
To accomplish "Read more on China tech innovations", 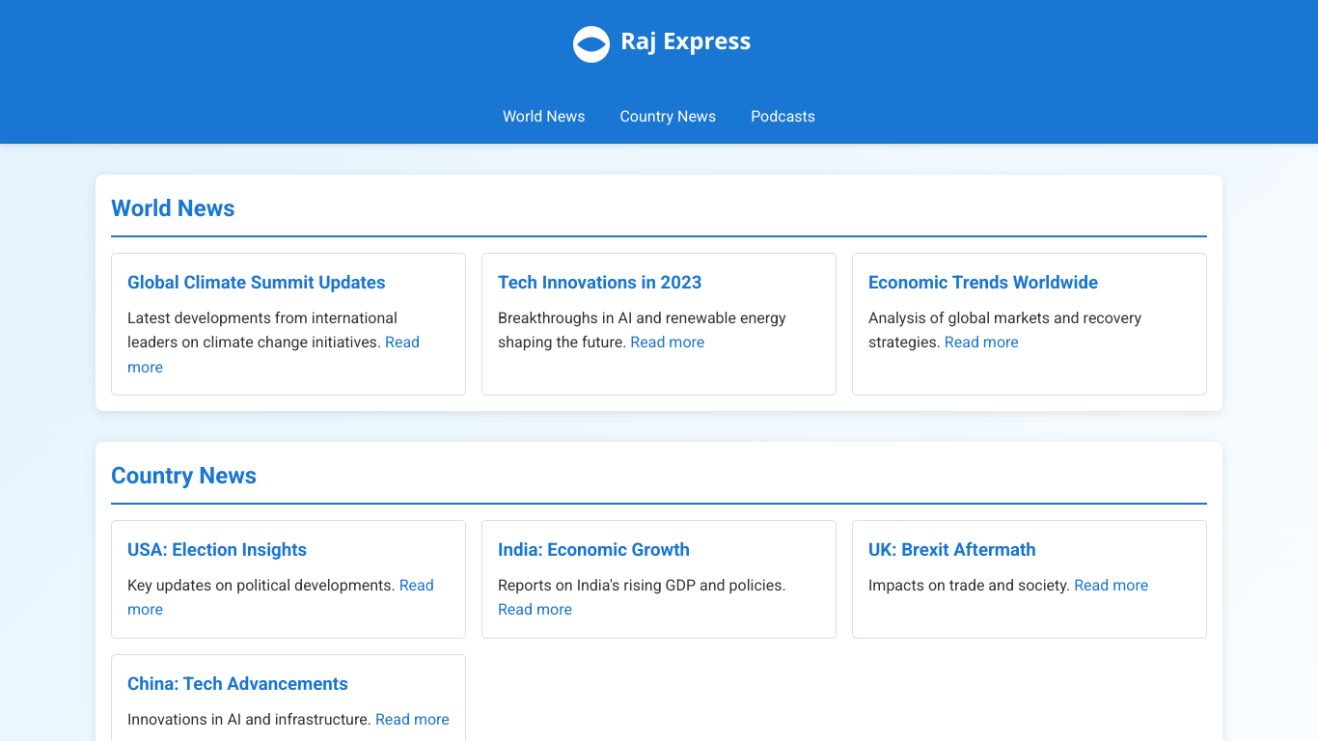I will tap(412, 720).
